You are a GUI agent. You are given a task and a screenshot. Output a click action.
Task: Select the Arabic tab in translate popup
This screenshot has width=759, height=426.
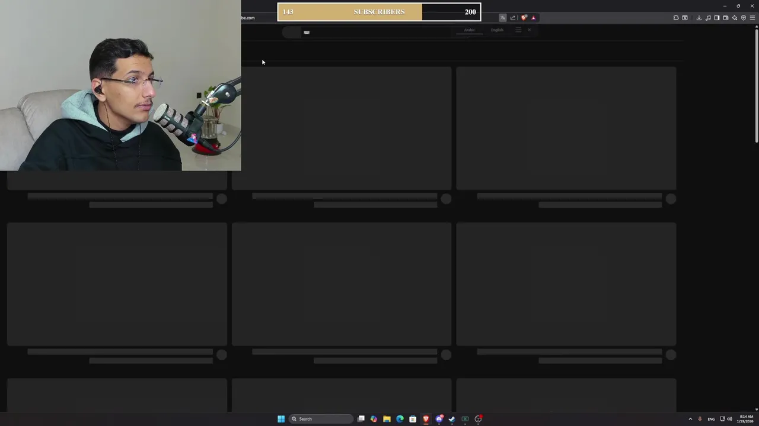(x=470, y=30)
